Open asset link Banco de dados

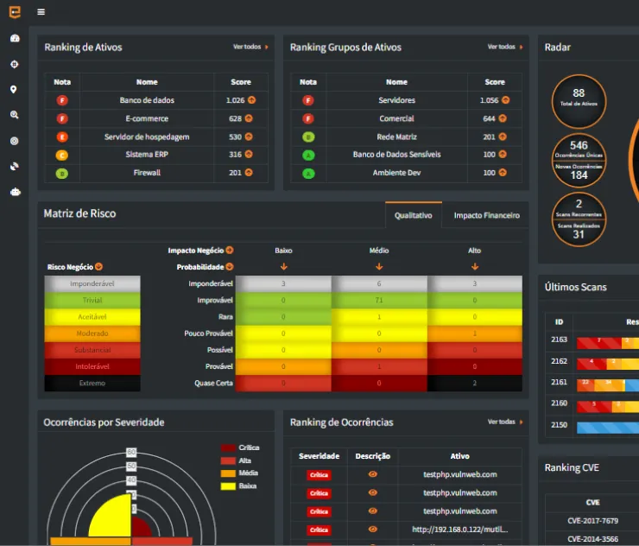[147, 100]
